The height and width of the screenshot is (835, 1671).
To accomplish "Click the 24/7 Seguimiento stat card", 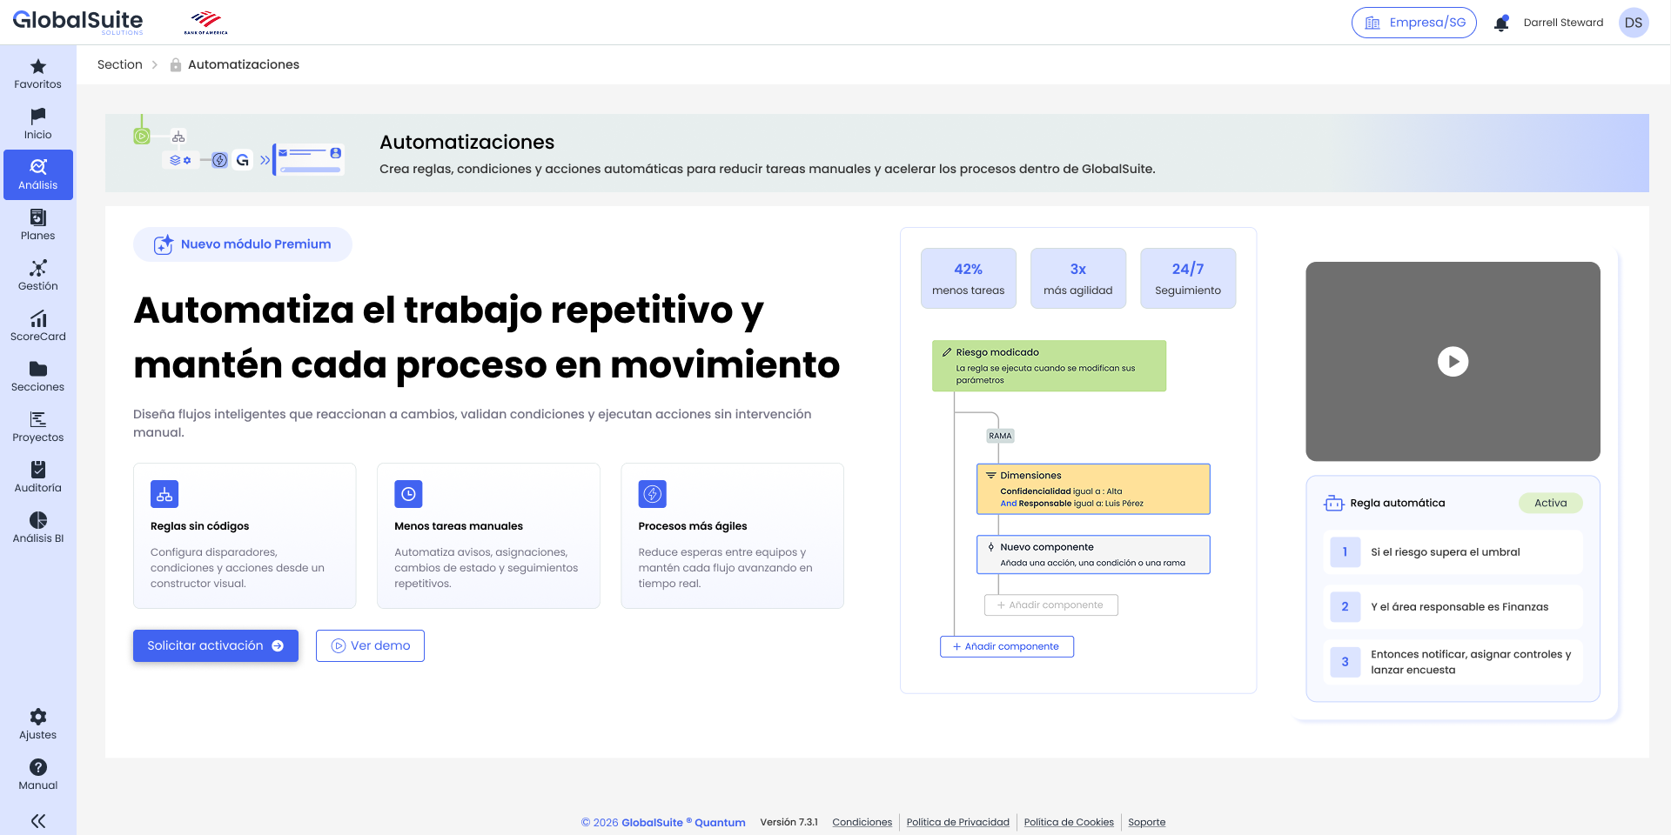I will point(1188,278).
